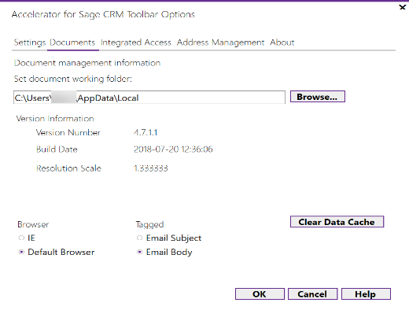Click the Build Date label
Screen dimensions: 409x310
(x=57, y=149)
